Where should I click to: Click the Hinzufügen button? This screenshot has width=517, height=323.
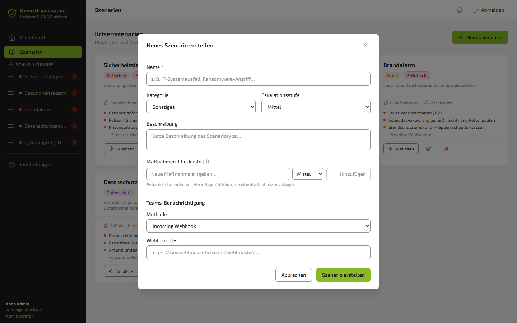[x=348, y=174]
